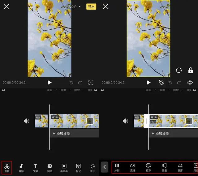Screen dimensions: 198x176
Task: Open the 封面 cover thumbnail in right editor
Action: click(x=139, y=121)
